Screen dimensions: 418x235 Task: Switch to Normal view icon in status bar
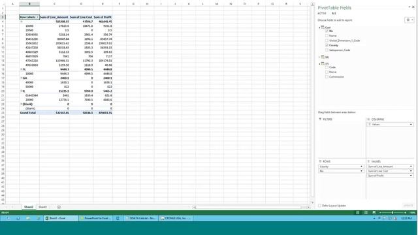click(358, 213)
